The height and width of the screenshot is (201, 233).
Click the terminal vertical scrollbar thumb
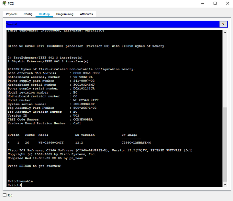click(x=225, y=144)
